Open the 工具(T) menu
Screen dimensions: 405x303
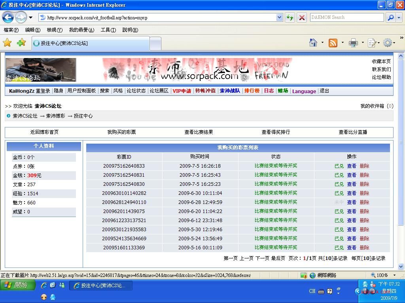click(x=108, y=30)
